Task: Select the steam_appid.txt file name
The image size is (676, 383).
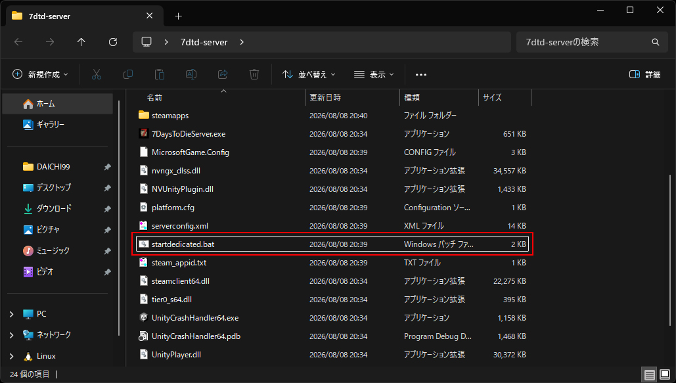Action: click(x=179, y=262)
